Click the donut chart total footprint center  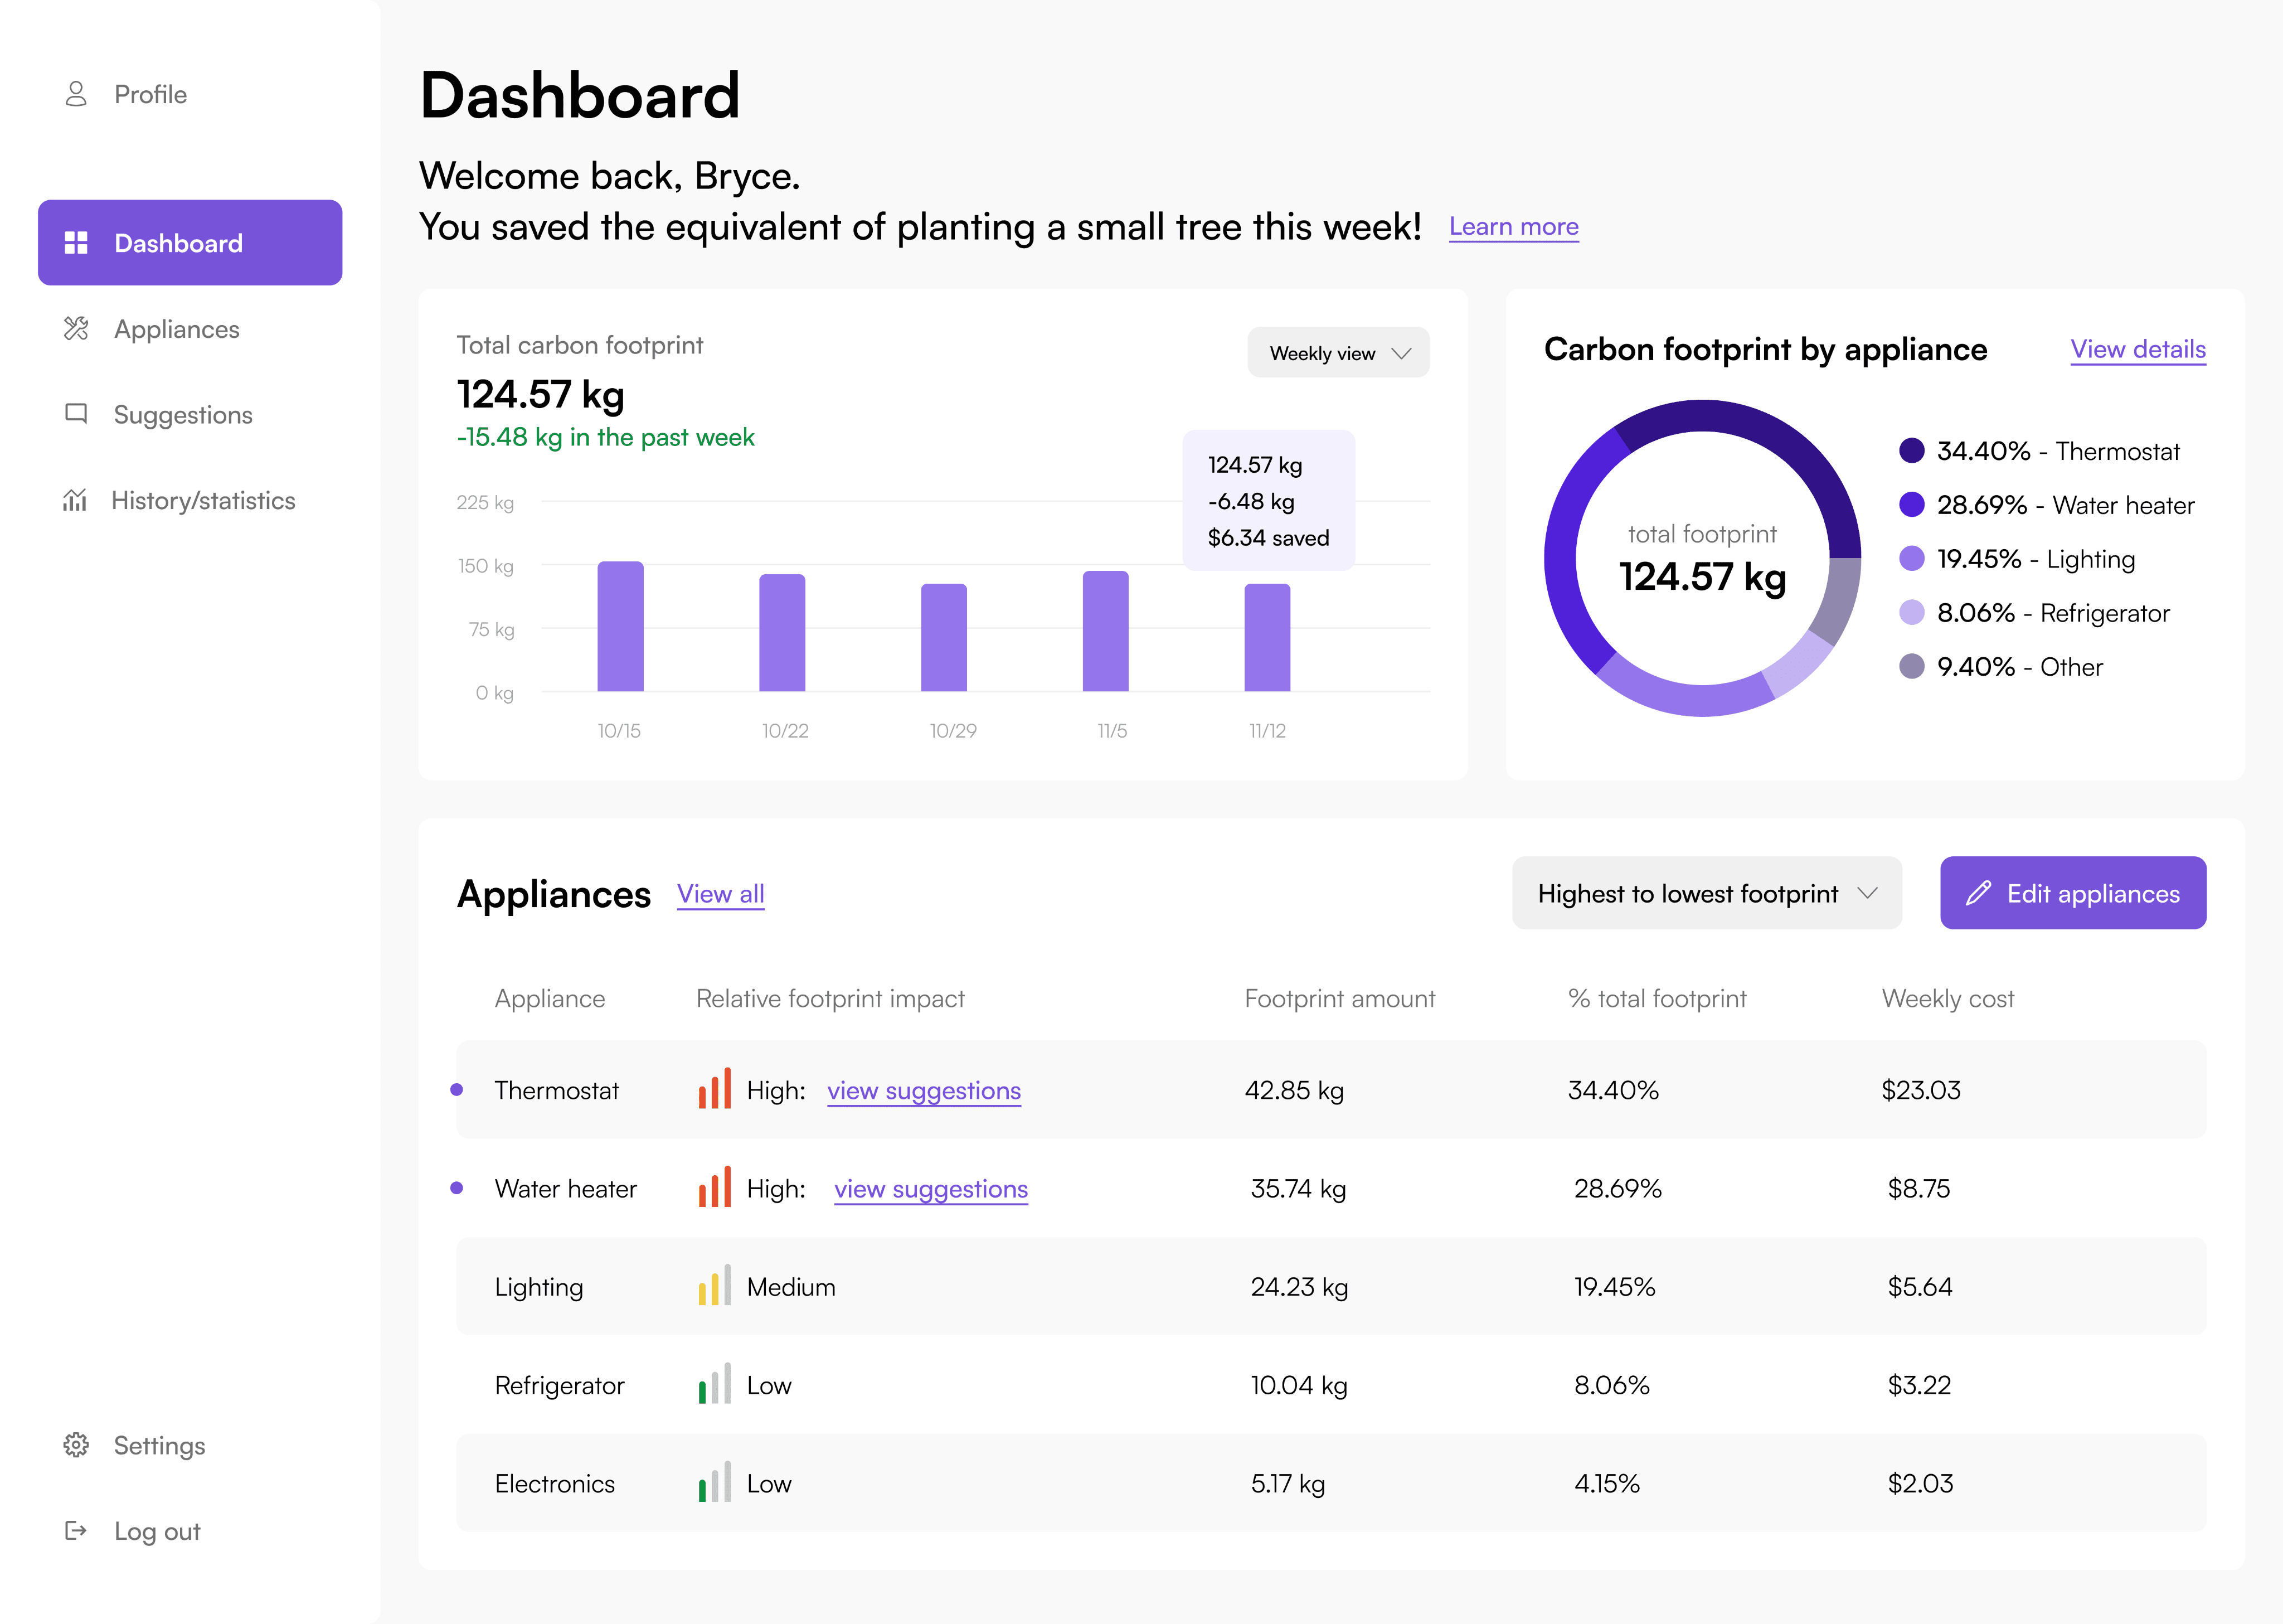[1702, 559]
